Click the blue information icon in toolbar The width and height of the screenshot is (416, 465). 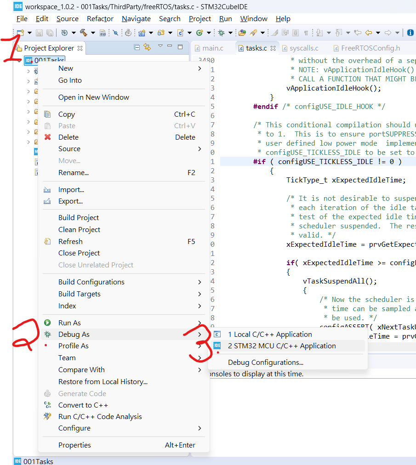click(x=410, y=33)
